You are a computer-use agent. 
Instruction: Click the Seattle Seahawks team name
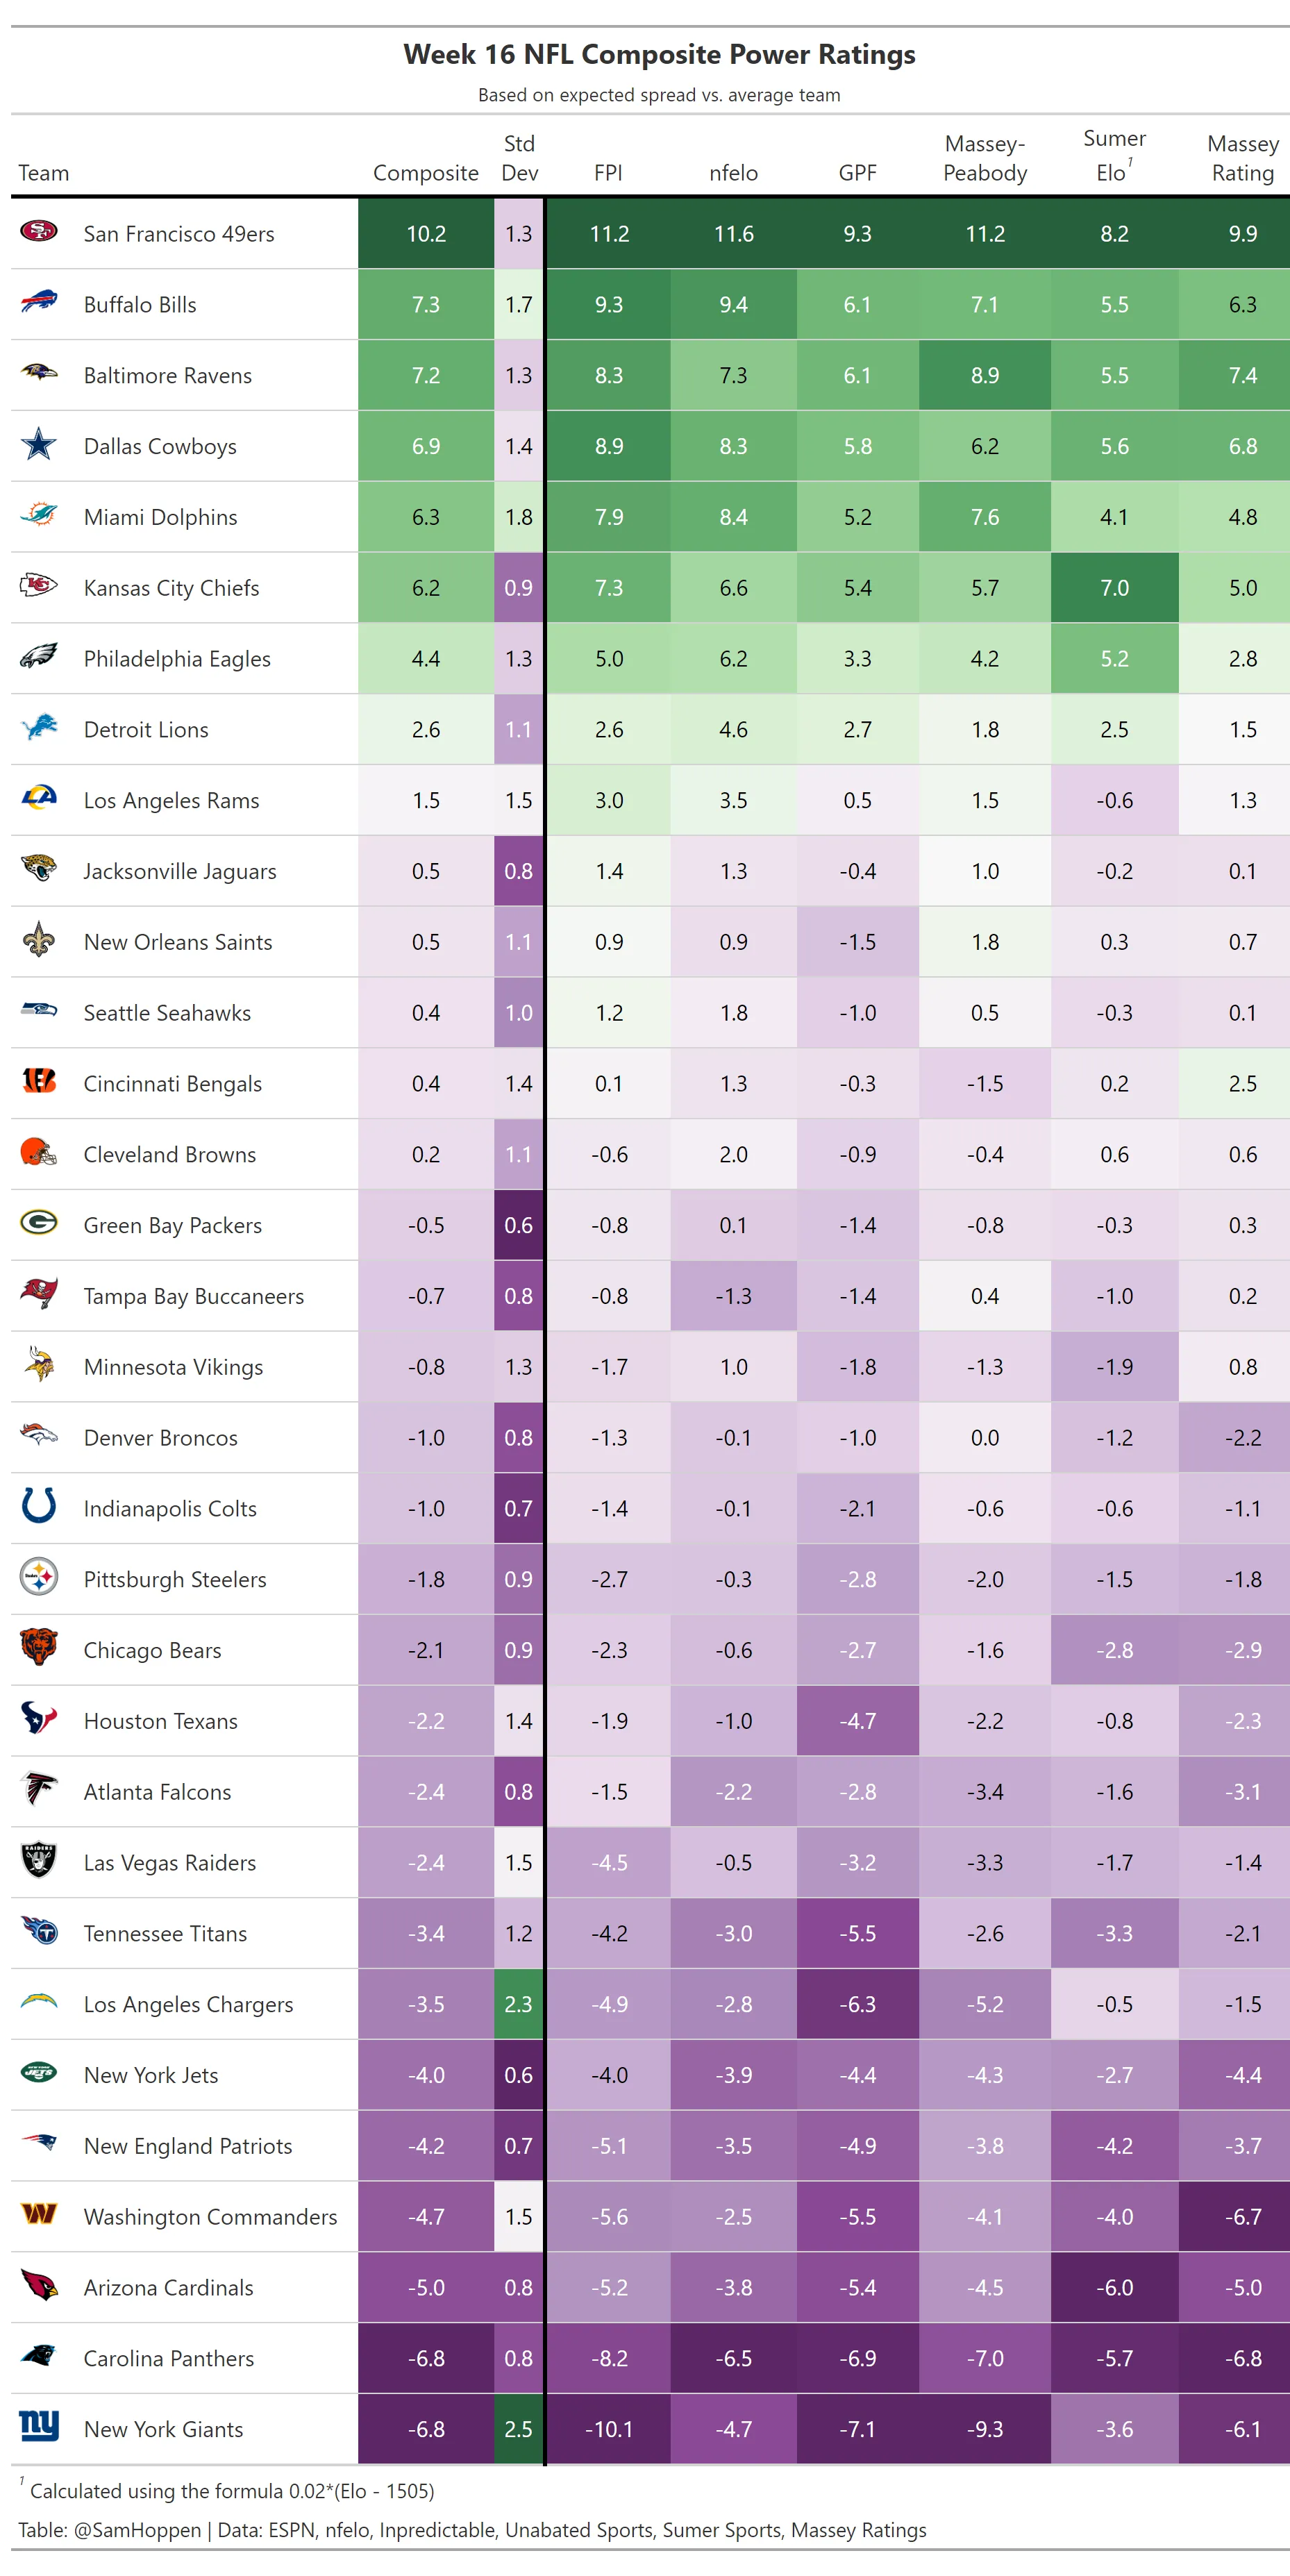point(167,1013)
